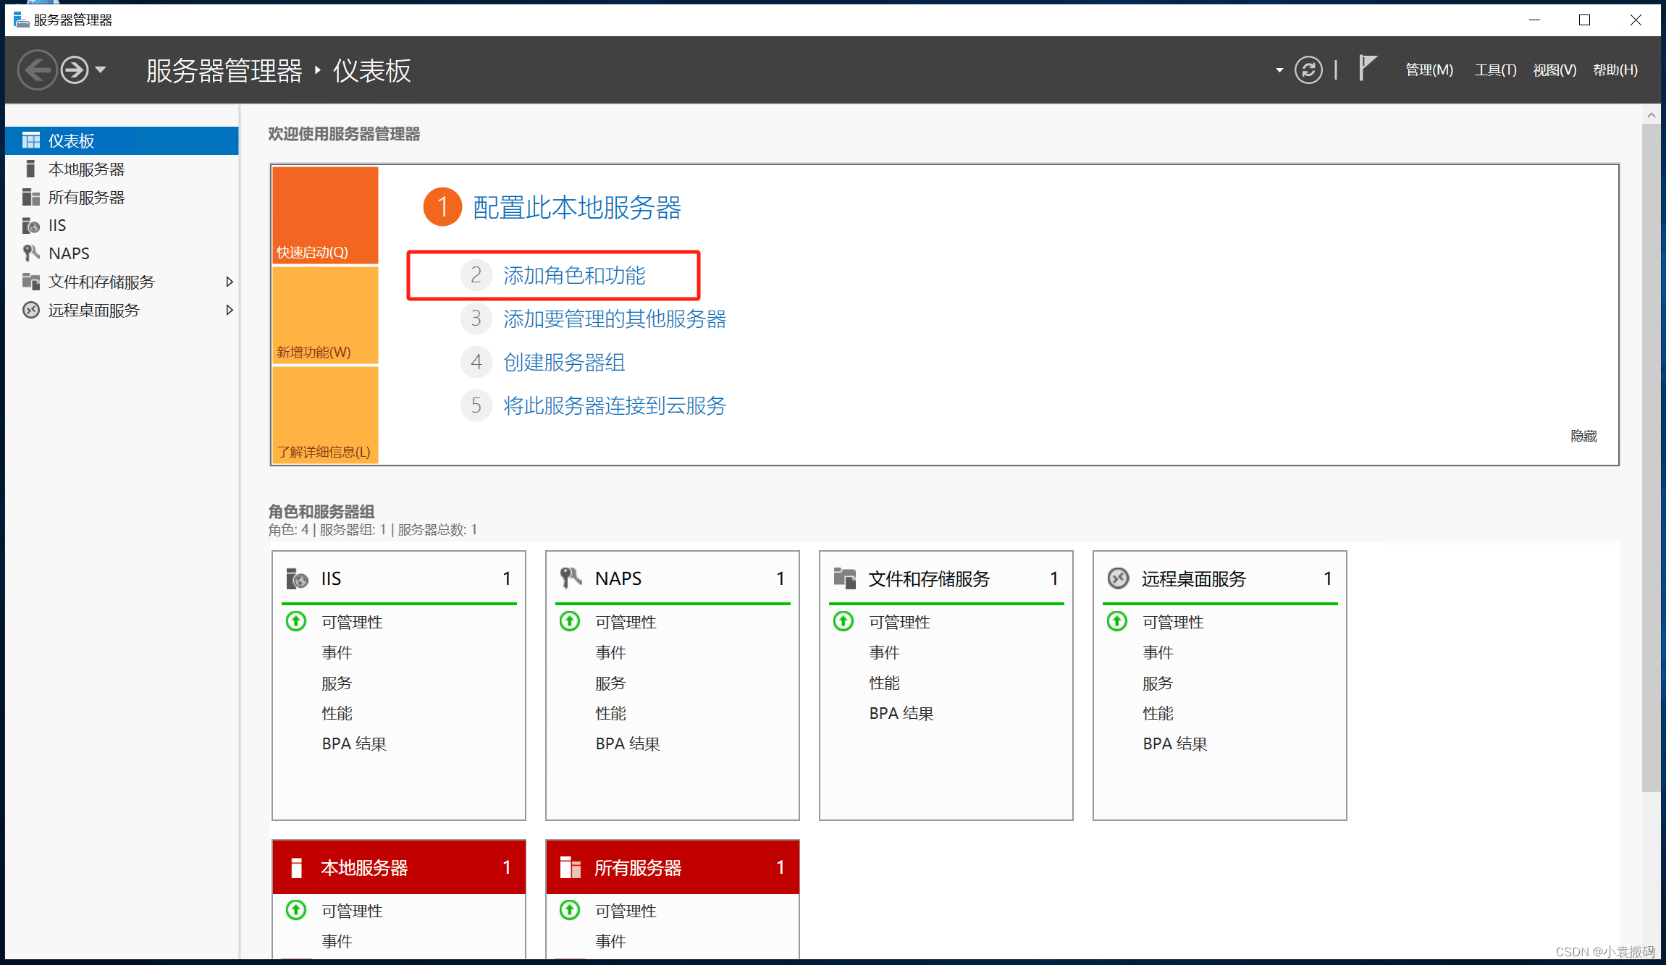This screenshot has height=965, width=1666.
Task: Click 性能 in 远程桌面服务 tile
Action: [1158, 713]
